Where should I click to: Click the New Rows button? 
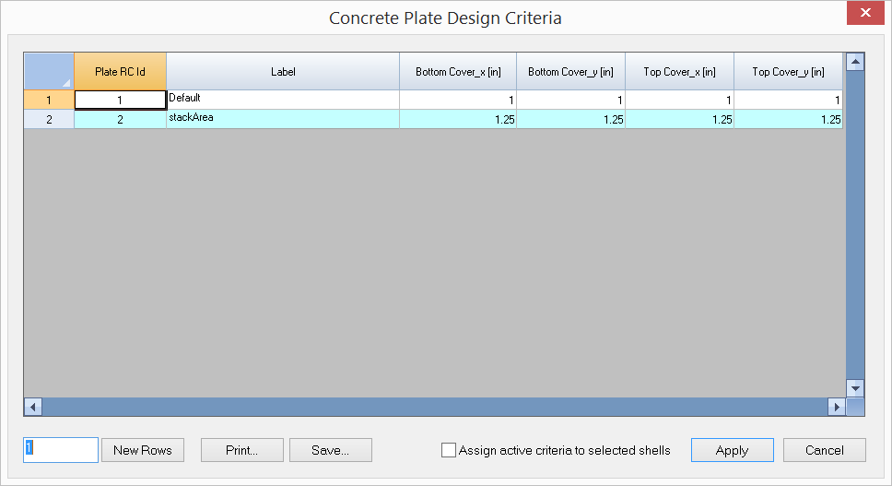[x=143, y=450]
